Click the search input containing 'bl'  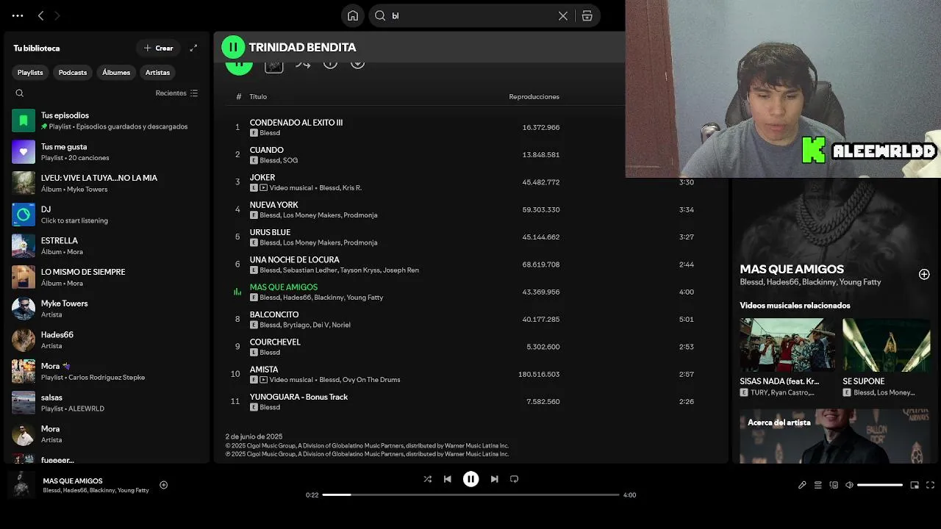tap(470, 15)
